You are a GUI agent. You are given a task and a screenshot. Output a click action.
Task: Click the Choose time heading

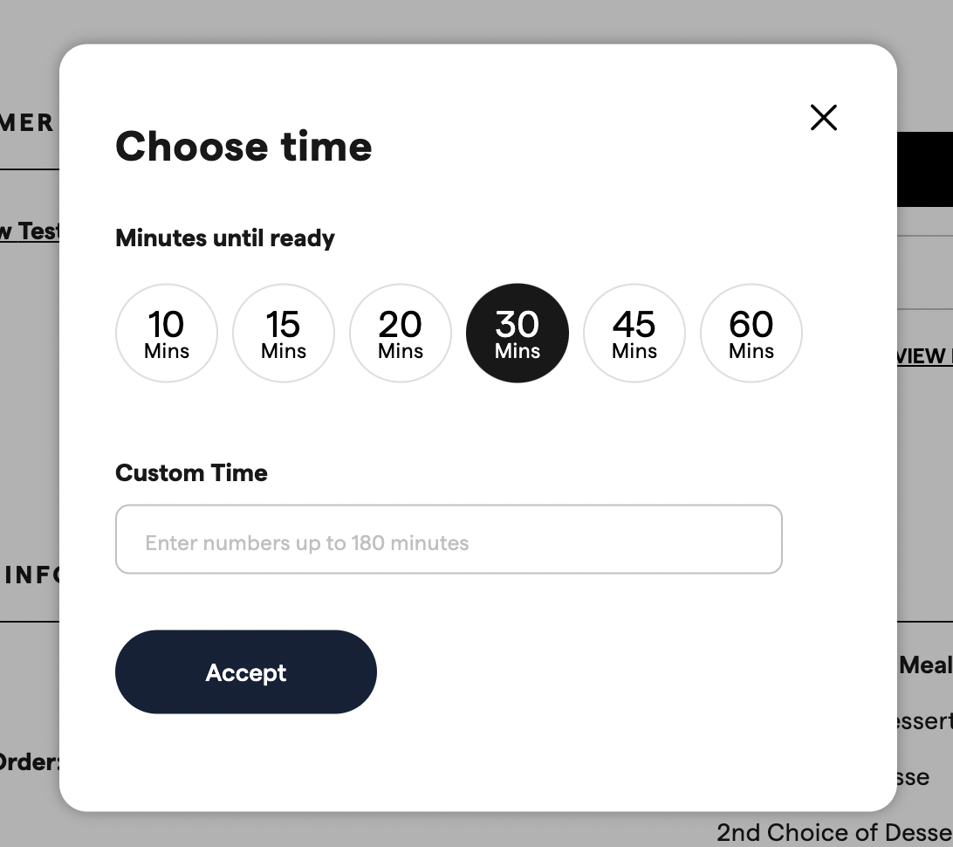coord(243,147)
